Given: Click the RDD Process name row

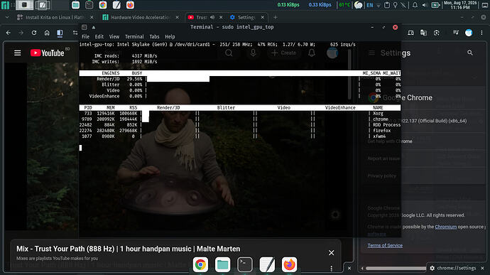Looking at the screenshot, I should pyautogui.click(x=386, y=125).
